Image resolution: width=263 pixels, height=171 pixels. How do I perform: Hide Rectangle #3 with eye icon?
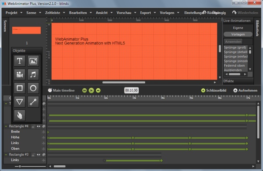tap(39, 154)
